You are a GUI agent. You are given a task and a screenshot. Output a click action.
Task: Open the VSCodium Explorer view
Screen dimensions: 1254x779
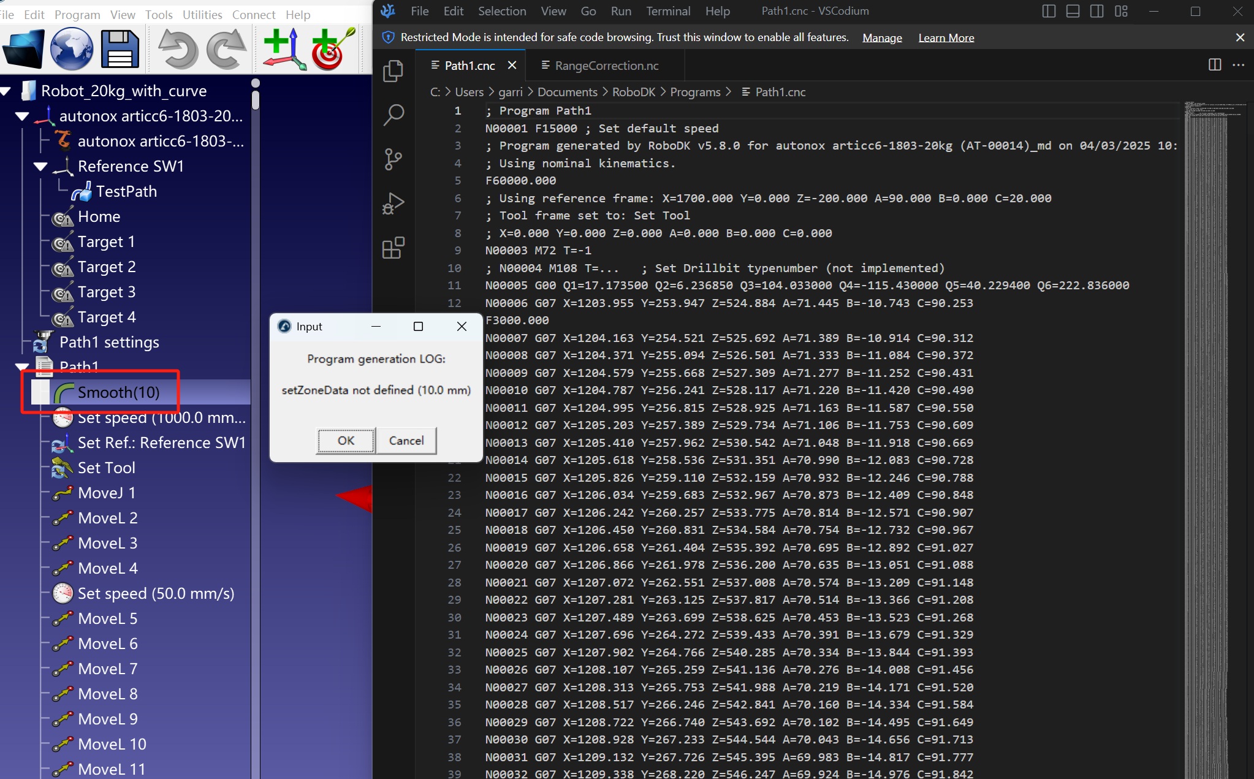(x=393, y=70)
